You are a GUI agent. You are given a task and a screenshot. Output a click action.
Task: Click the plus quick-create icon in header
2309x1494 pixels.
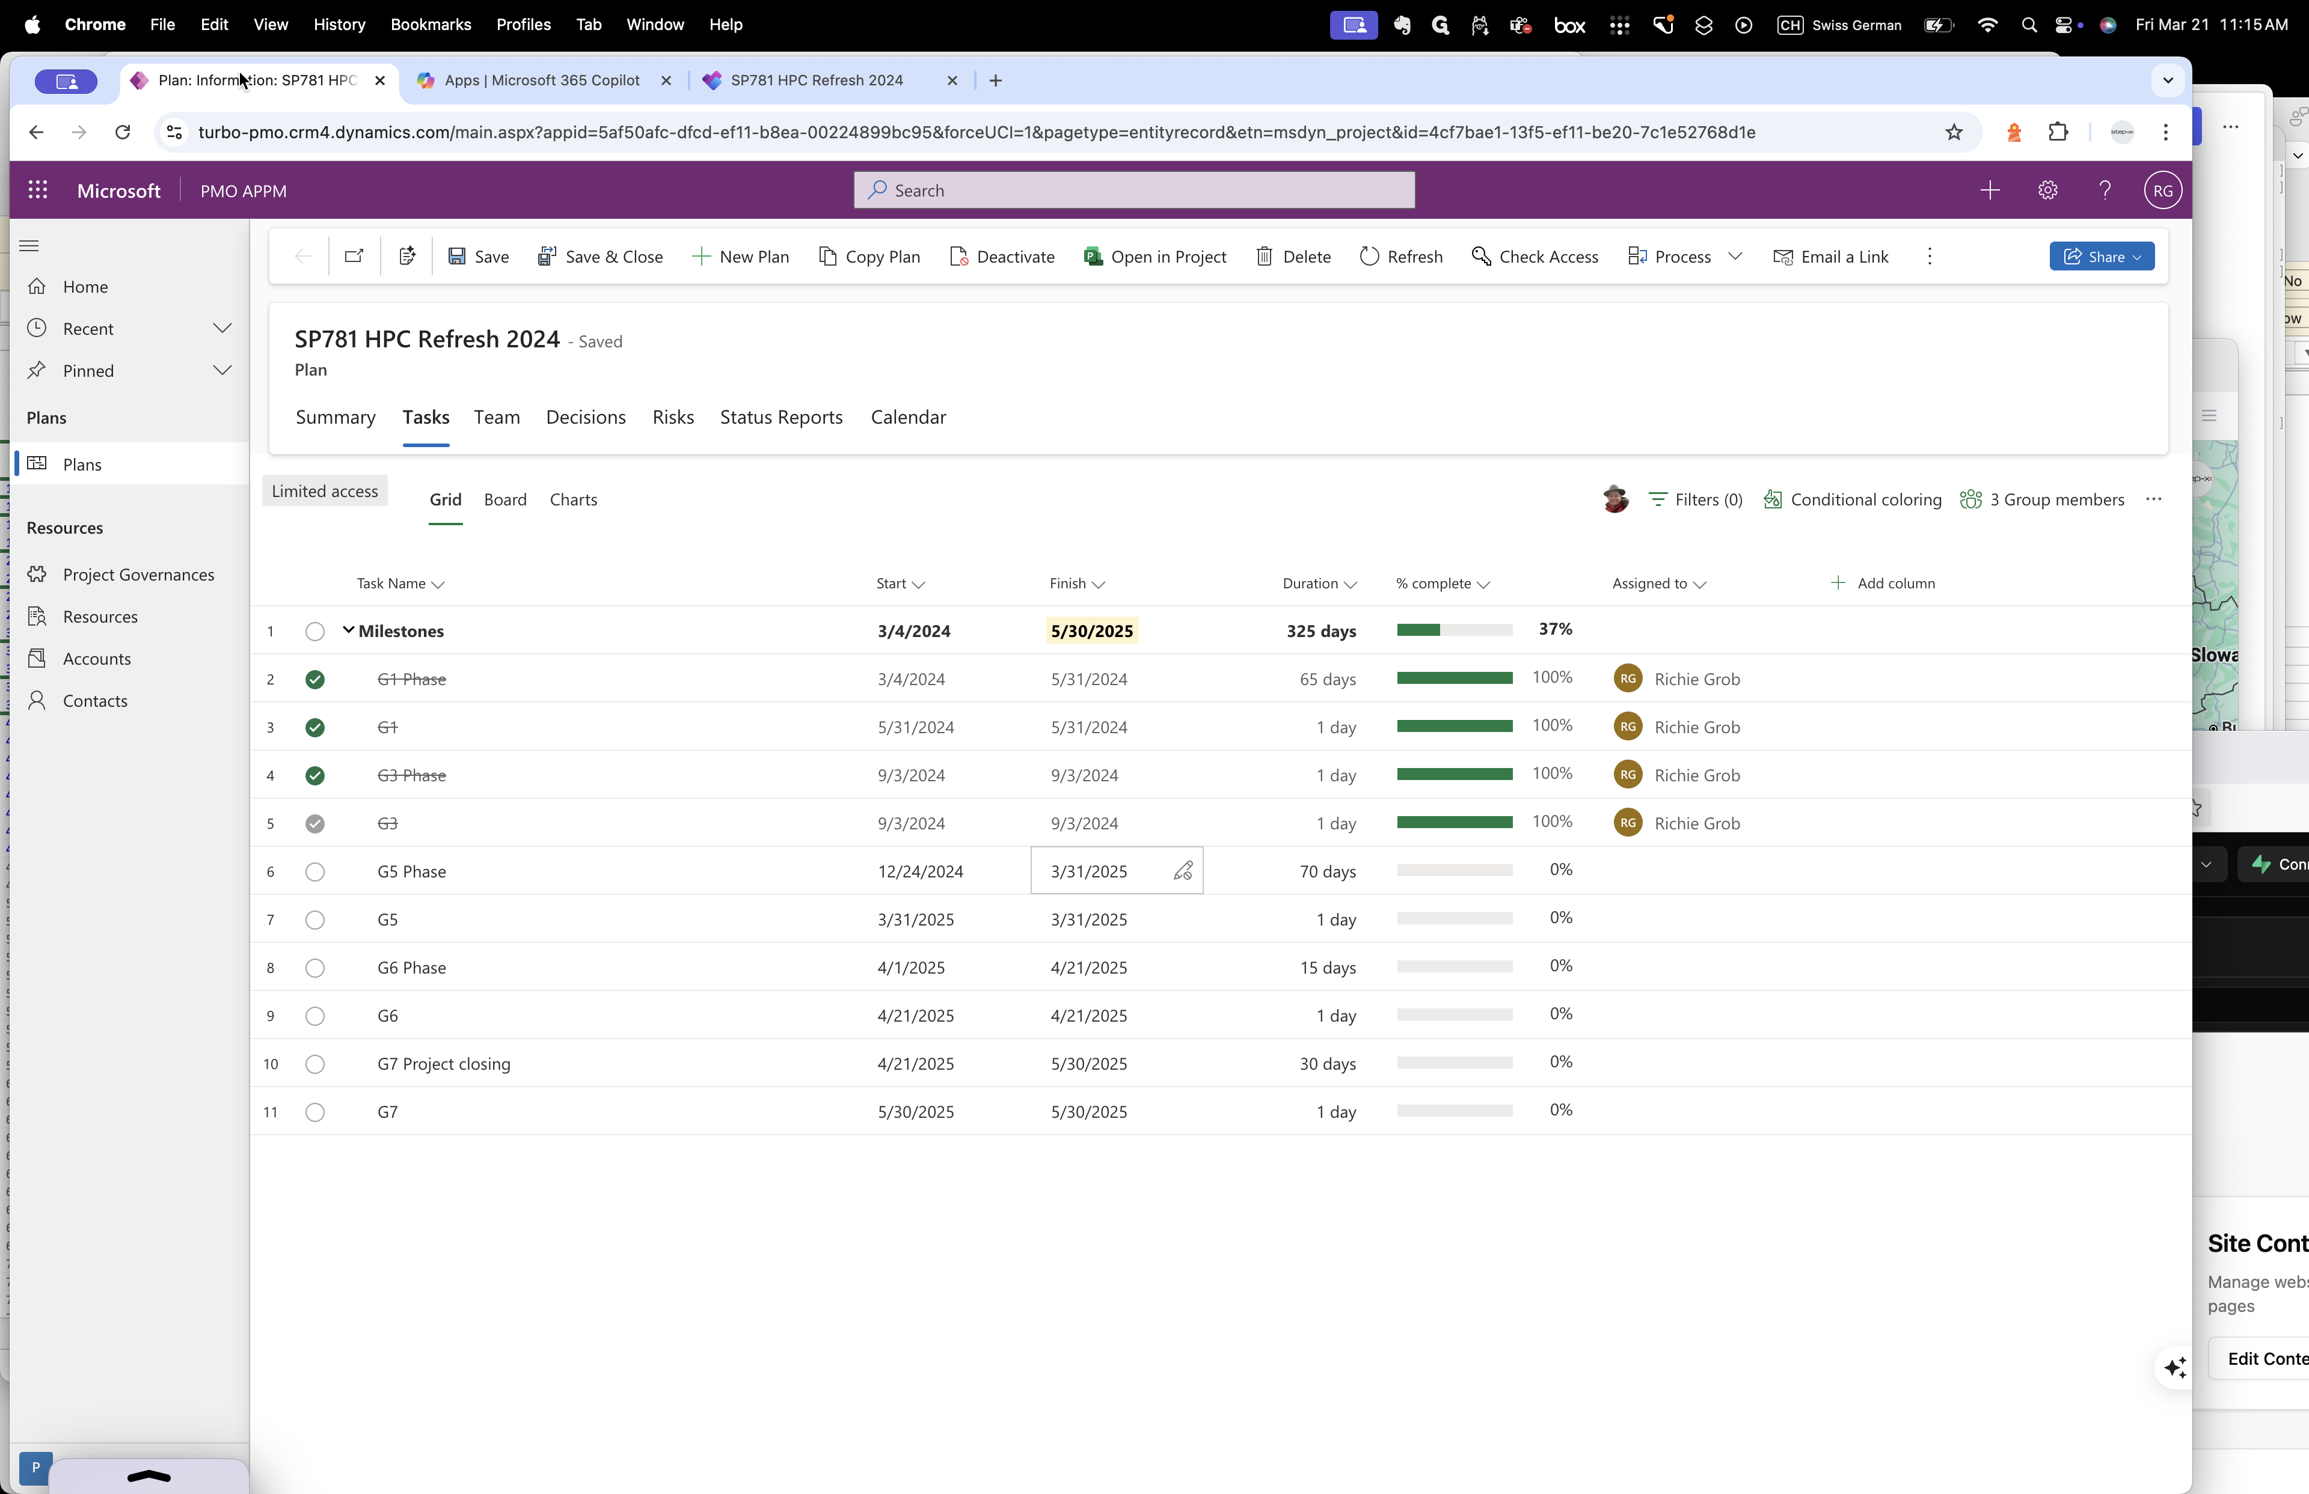point(1990,190)
